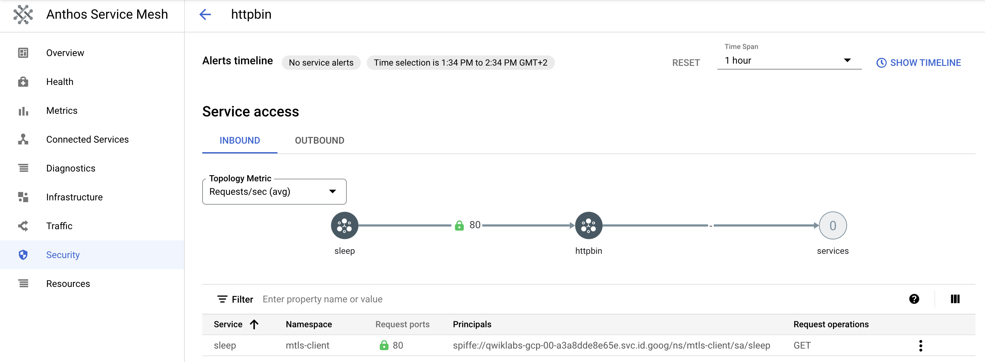Click SHOW TIMELINE button

pyautogui.click(x=918, y=63)
